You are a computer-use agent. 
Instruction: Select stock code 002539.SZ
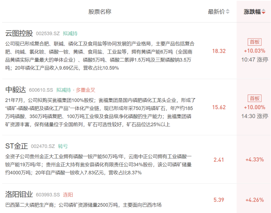tap(48, 34)
